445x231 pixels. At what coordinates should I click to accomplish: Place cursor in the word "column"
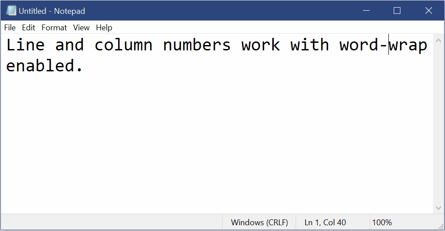124,45
